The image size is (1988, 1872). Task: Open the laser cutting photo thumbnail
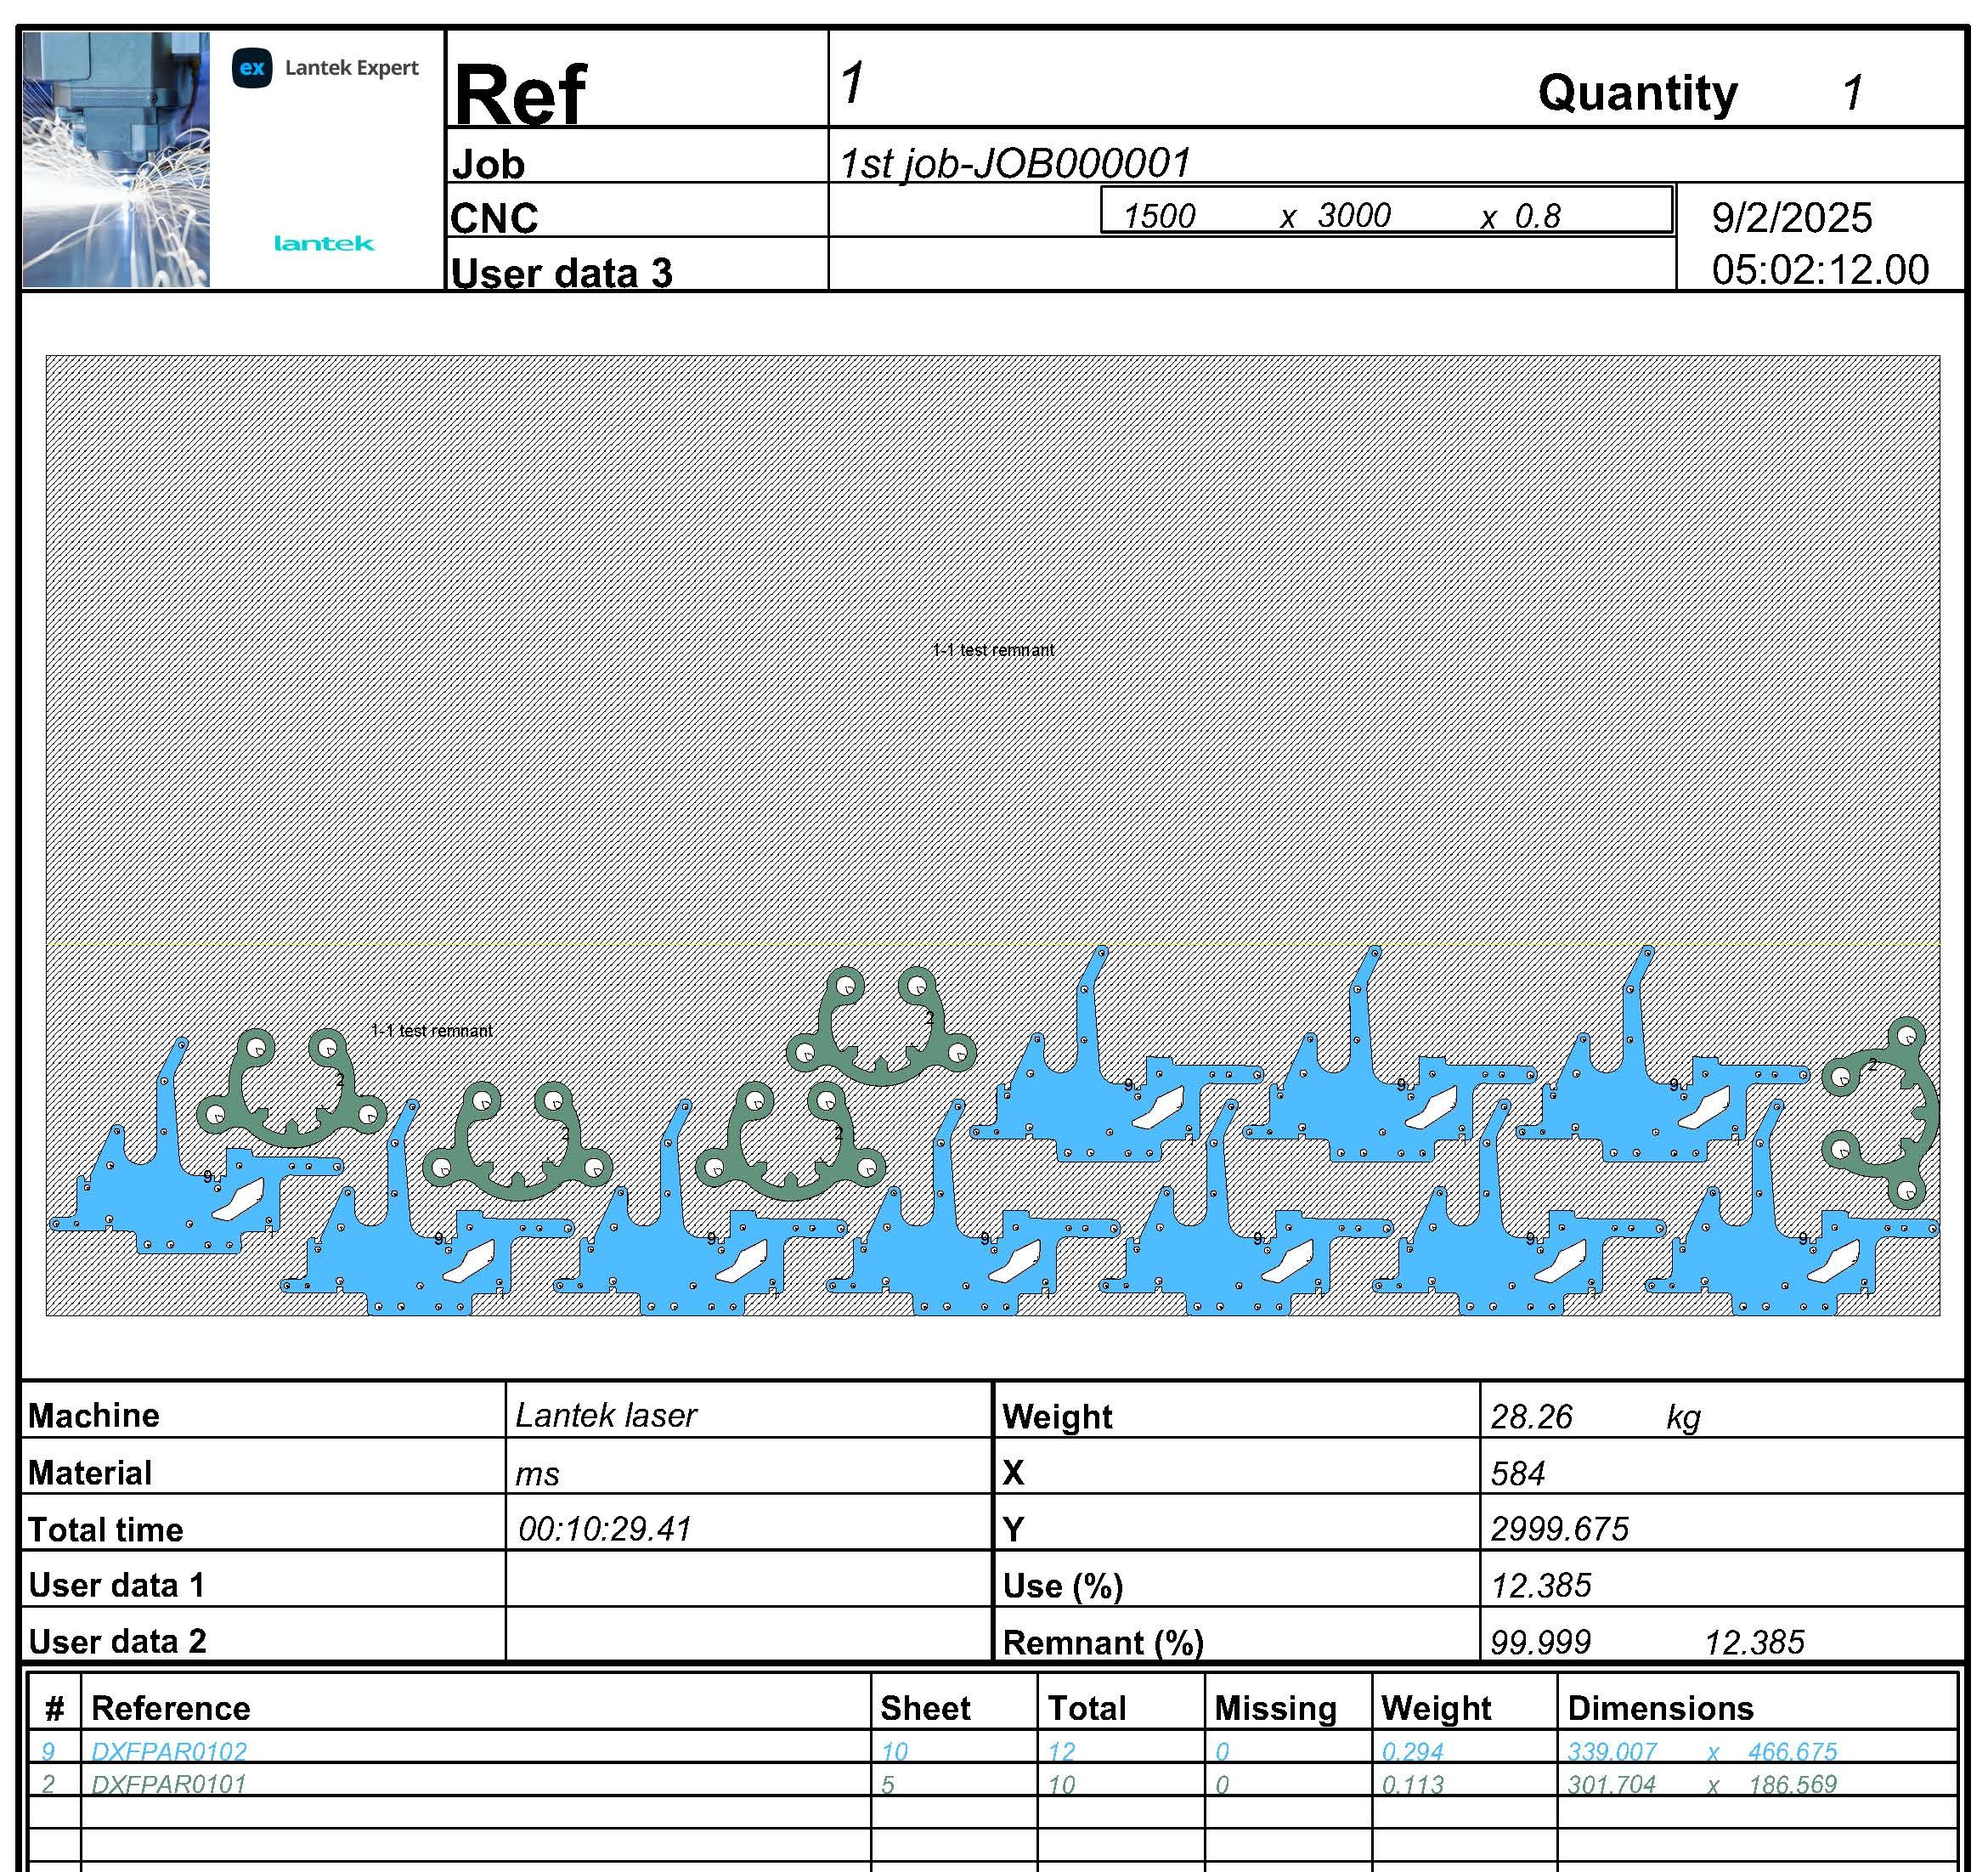click(x=116, y=160)
